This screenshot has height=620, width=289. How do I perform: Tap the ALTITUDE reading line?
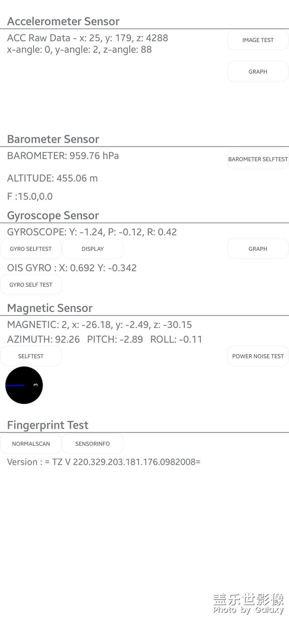tap(52, 178)
